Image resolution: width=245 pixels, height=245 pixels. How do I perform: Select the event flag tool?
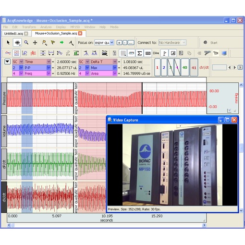point(44,43)
